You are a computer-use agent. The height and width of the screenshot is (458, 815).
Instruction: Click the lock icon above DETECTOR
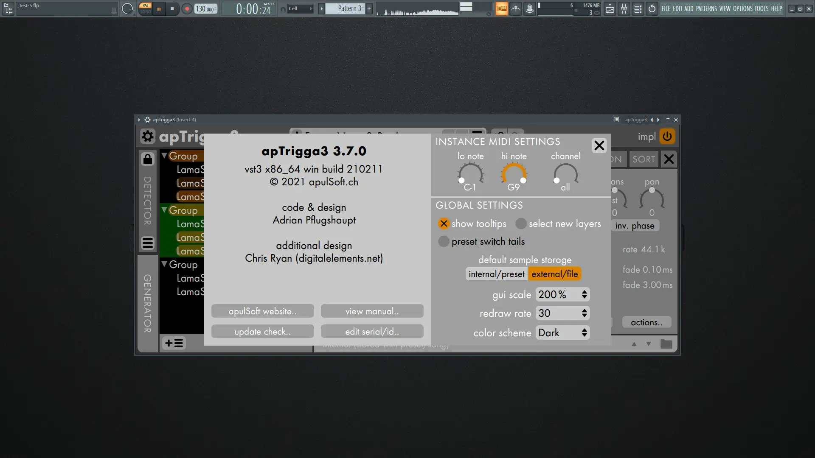coord(147,159)
